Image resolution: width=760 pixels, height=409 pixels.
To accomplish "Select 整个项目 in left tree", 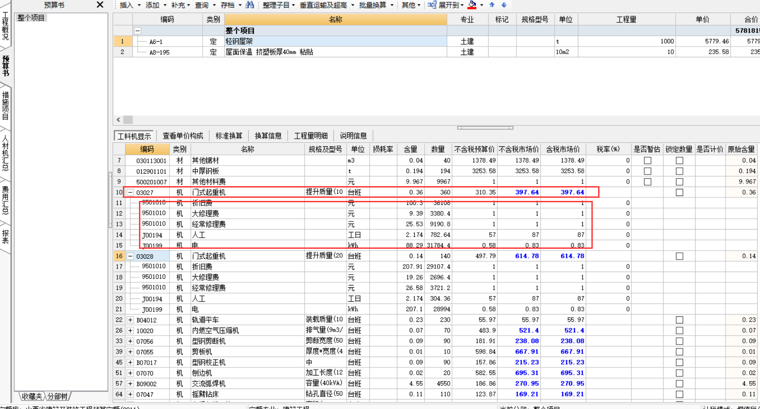I will [x=31, y=18].
